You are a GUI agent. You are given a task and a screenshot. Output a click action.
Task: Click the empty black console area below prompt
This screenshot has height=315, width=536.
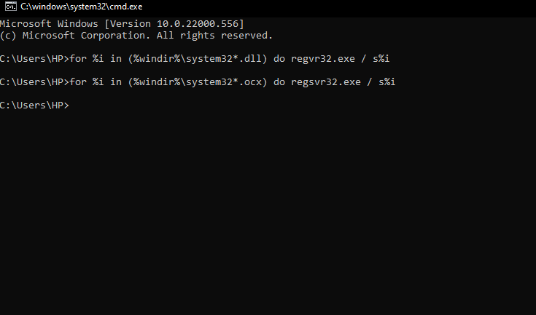pos(268,218)
